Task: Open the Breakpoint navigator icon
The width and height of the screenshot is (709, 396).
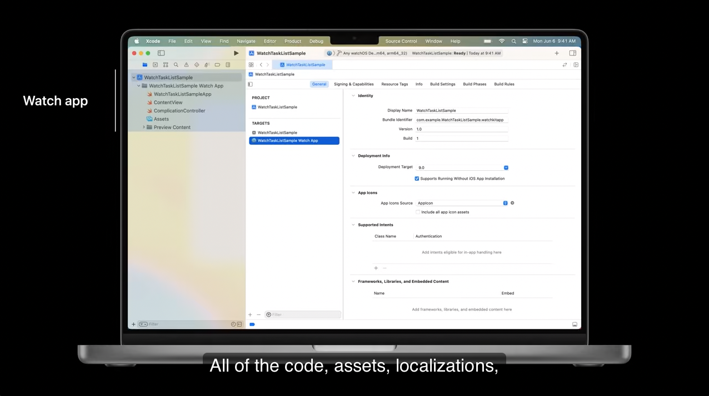Action: (217, 65)
